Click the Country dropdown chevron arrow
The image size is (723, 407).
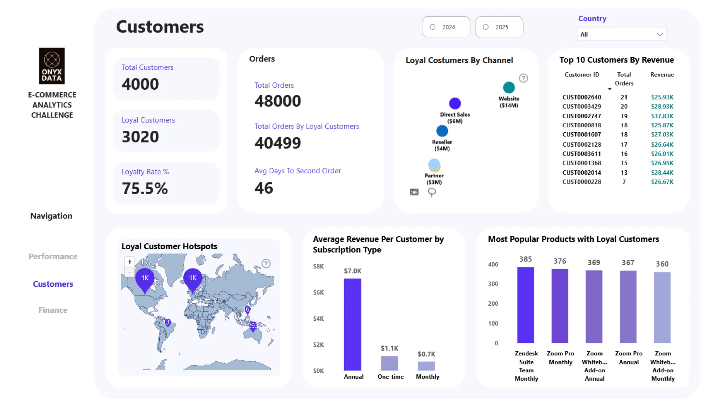pyautogui.click(x=659, y=34)
